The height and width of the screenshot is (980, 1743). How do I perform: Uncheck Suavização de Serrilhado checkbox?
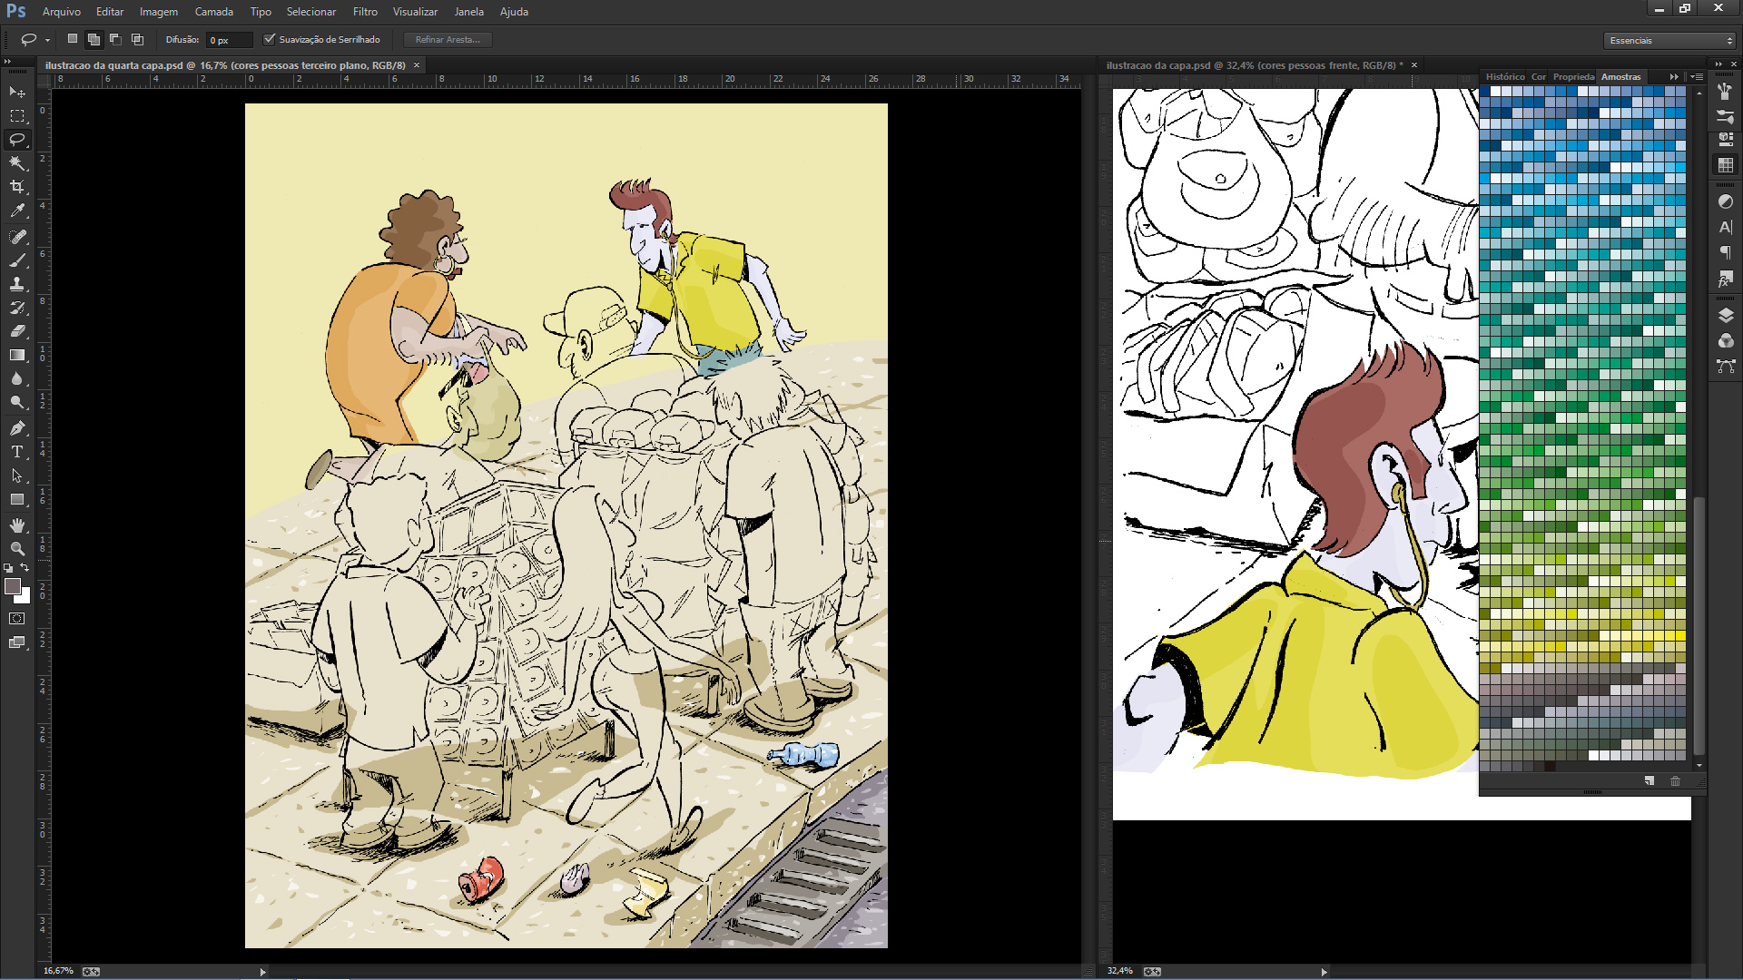(x=270, y=39)
